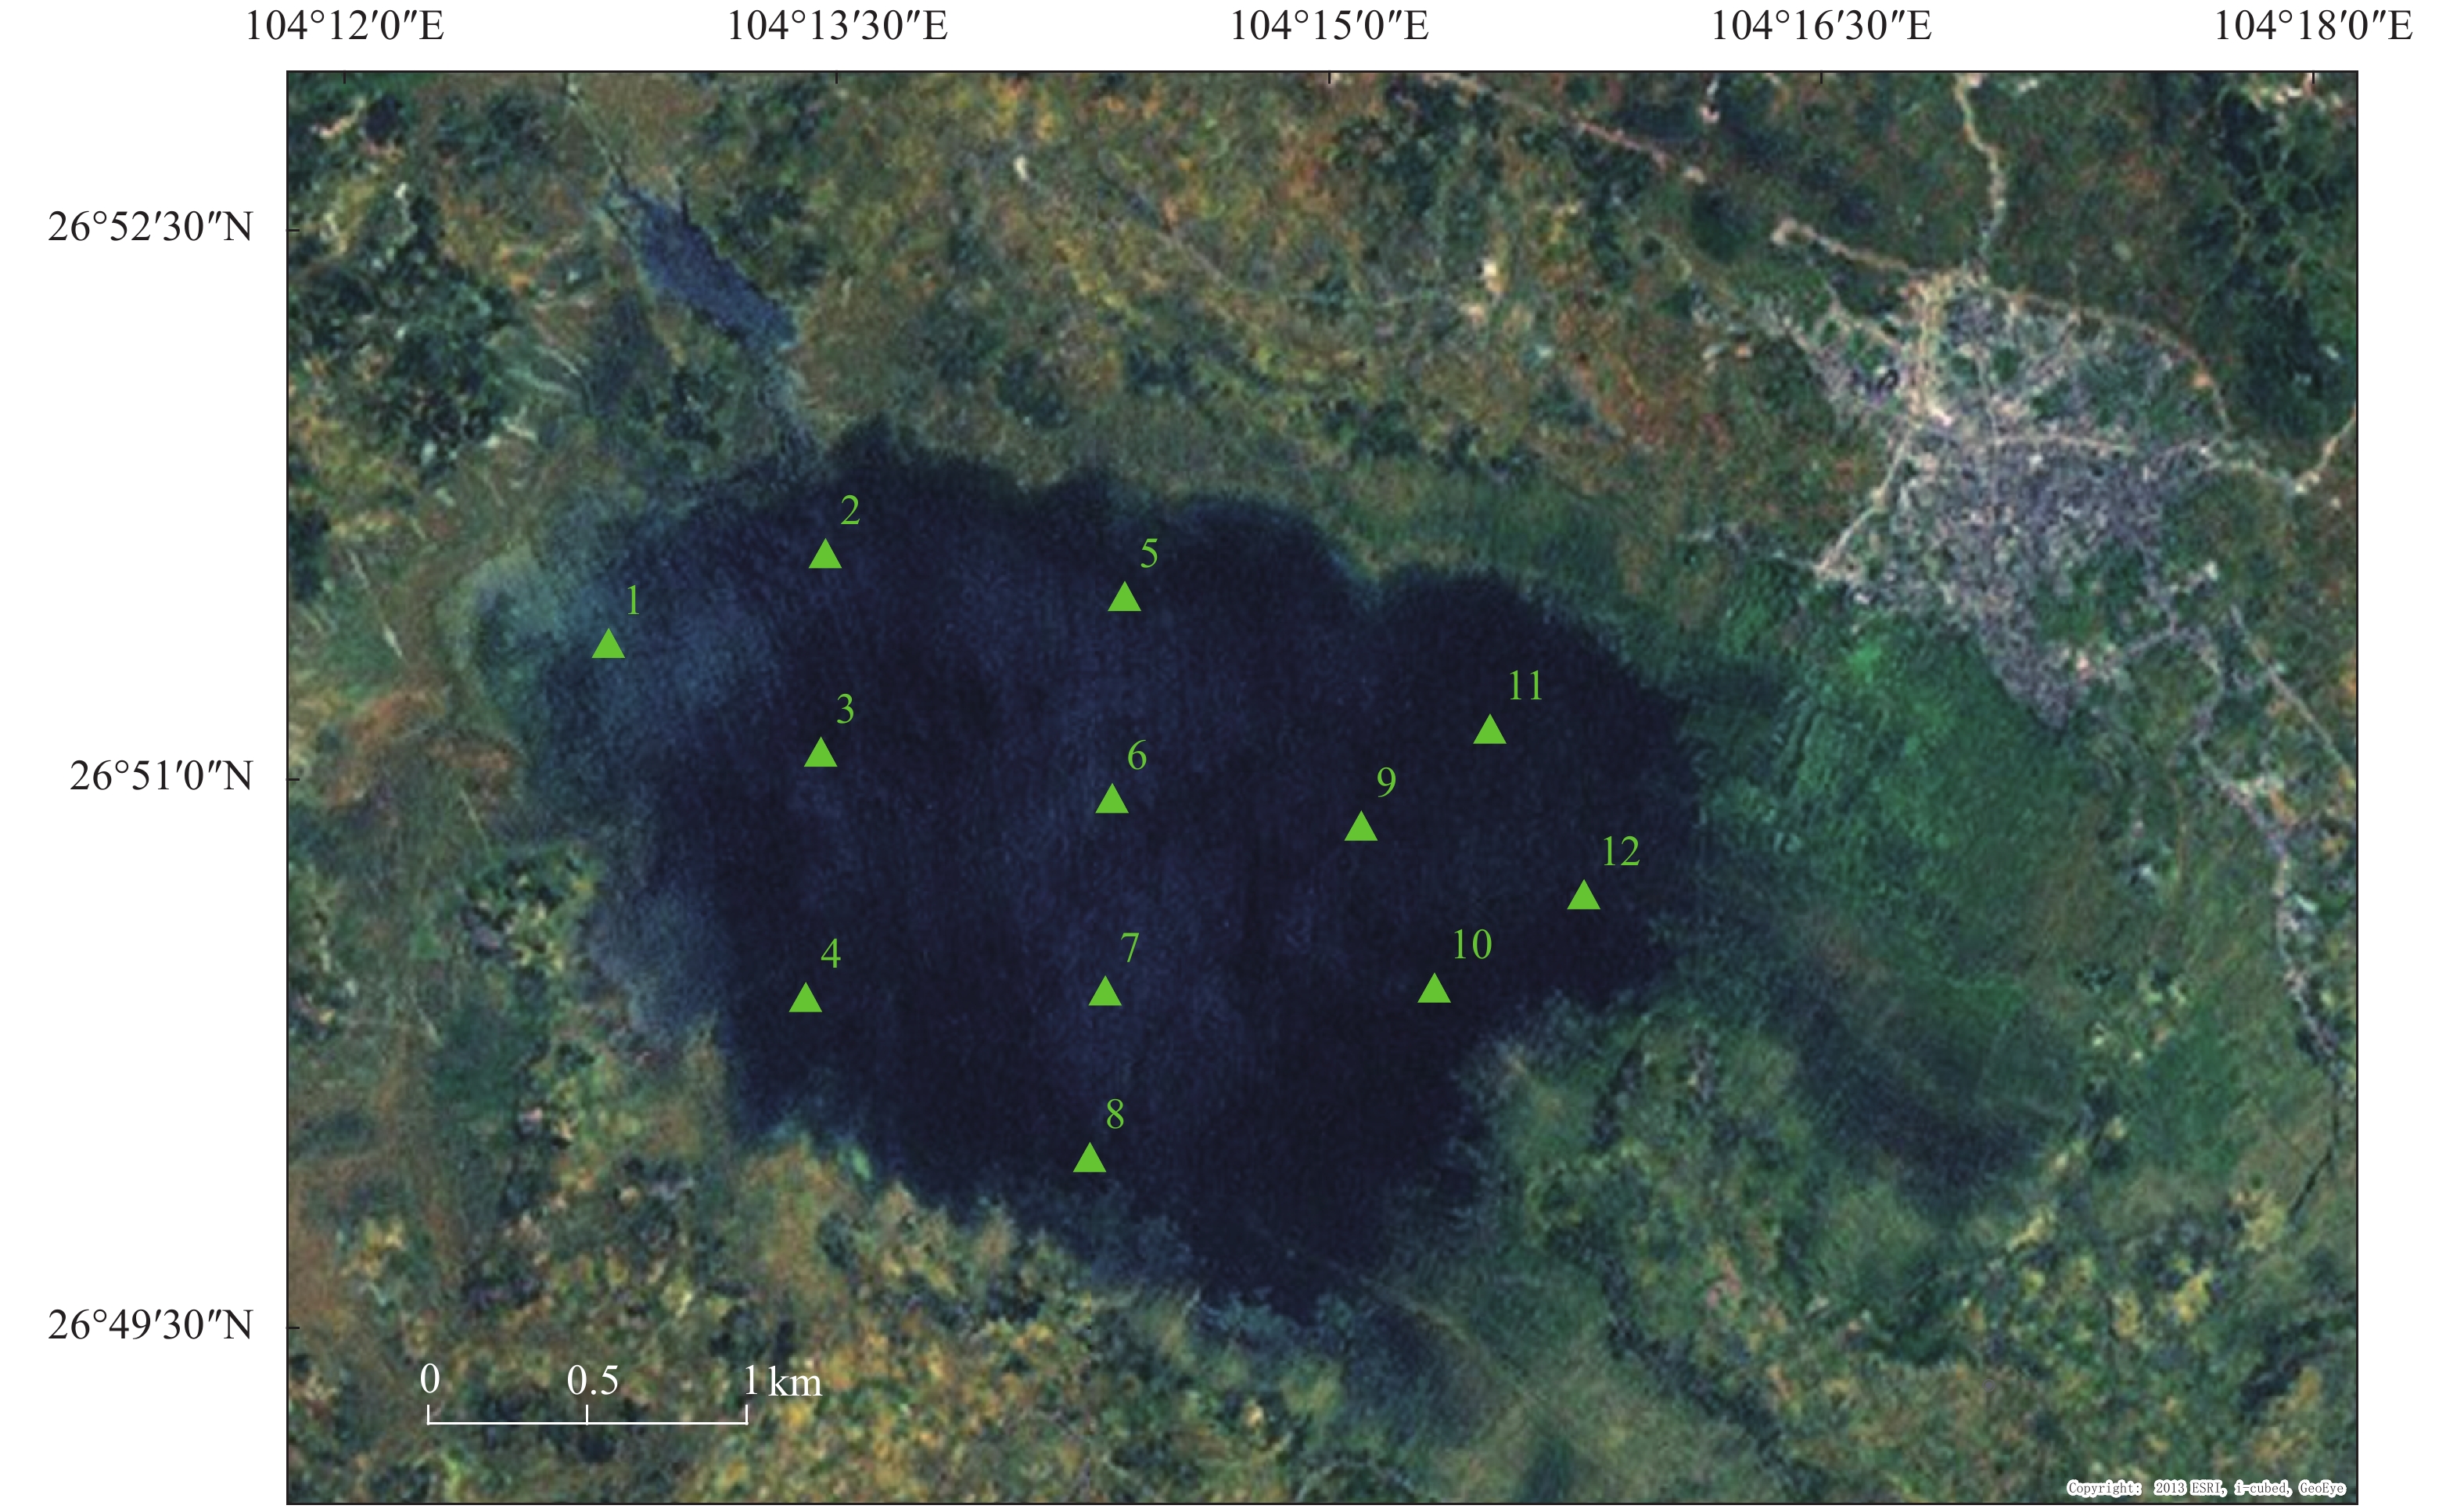
Task: Click the 26°49′30″N latitude label
Action: coord(150,1325)
